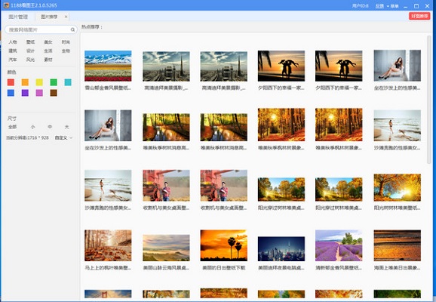Choose the 时尚 category
The height and width of the screenshot is (302, 436).
(x=66, y=42)
